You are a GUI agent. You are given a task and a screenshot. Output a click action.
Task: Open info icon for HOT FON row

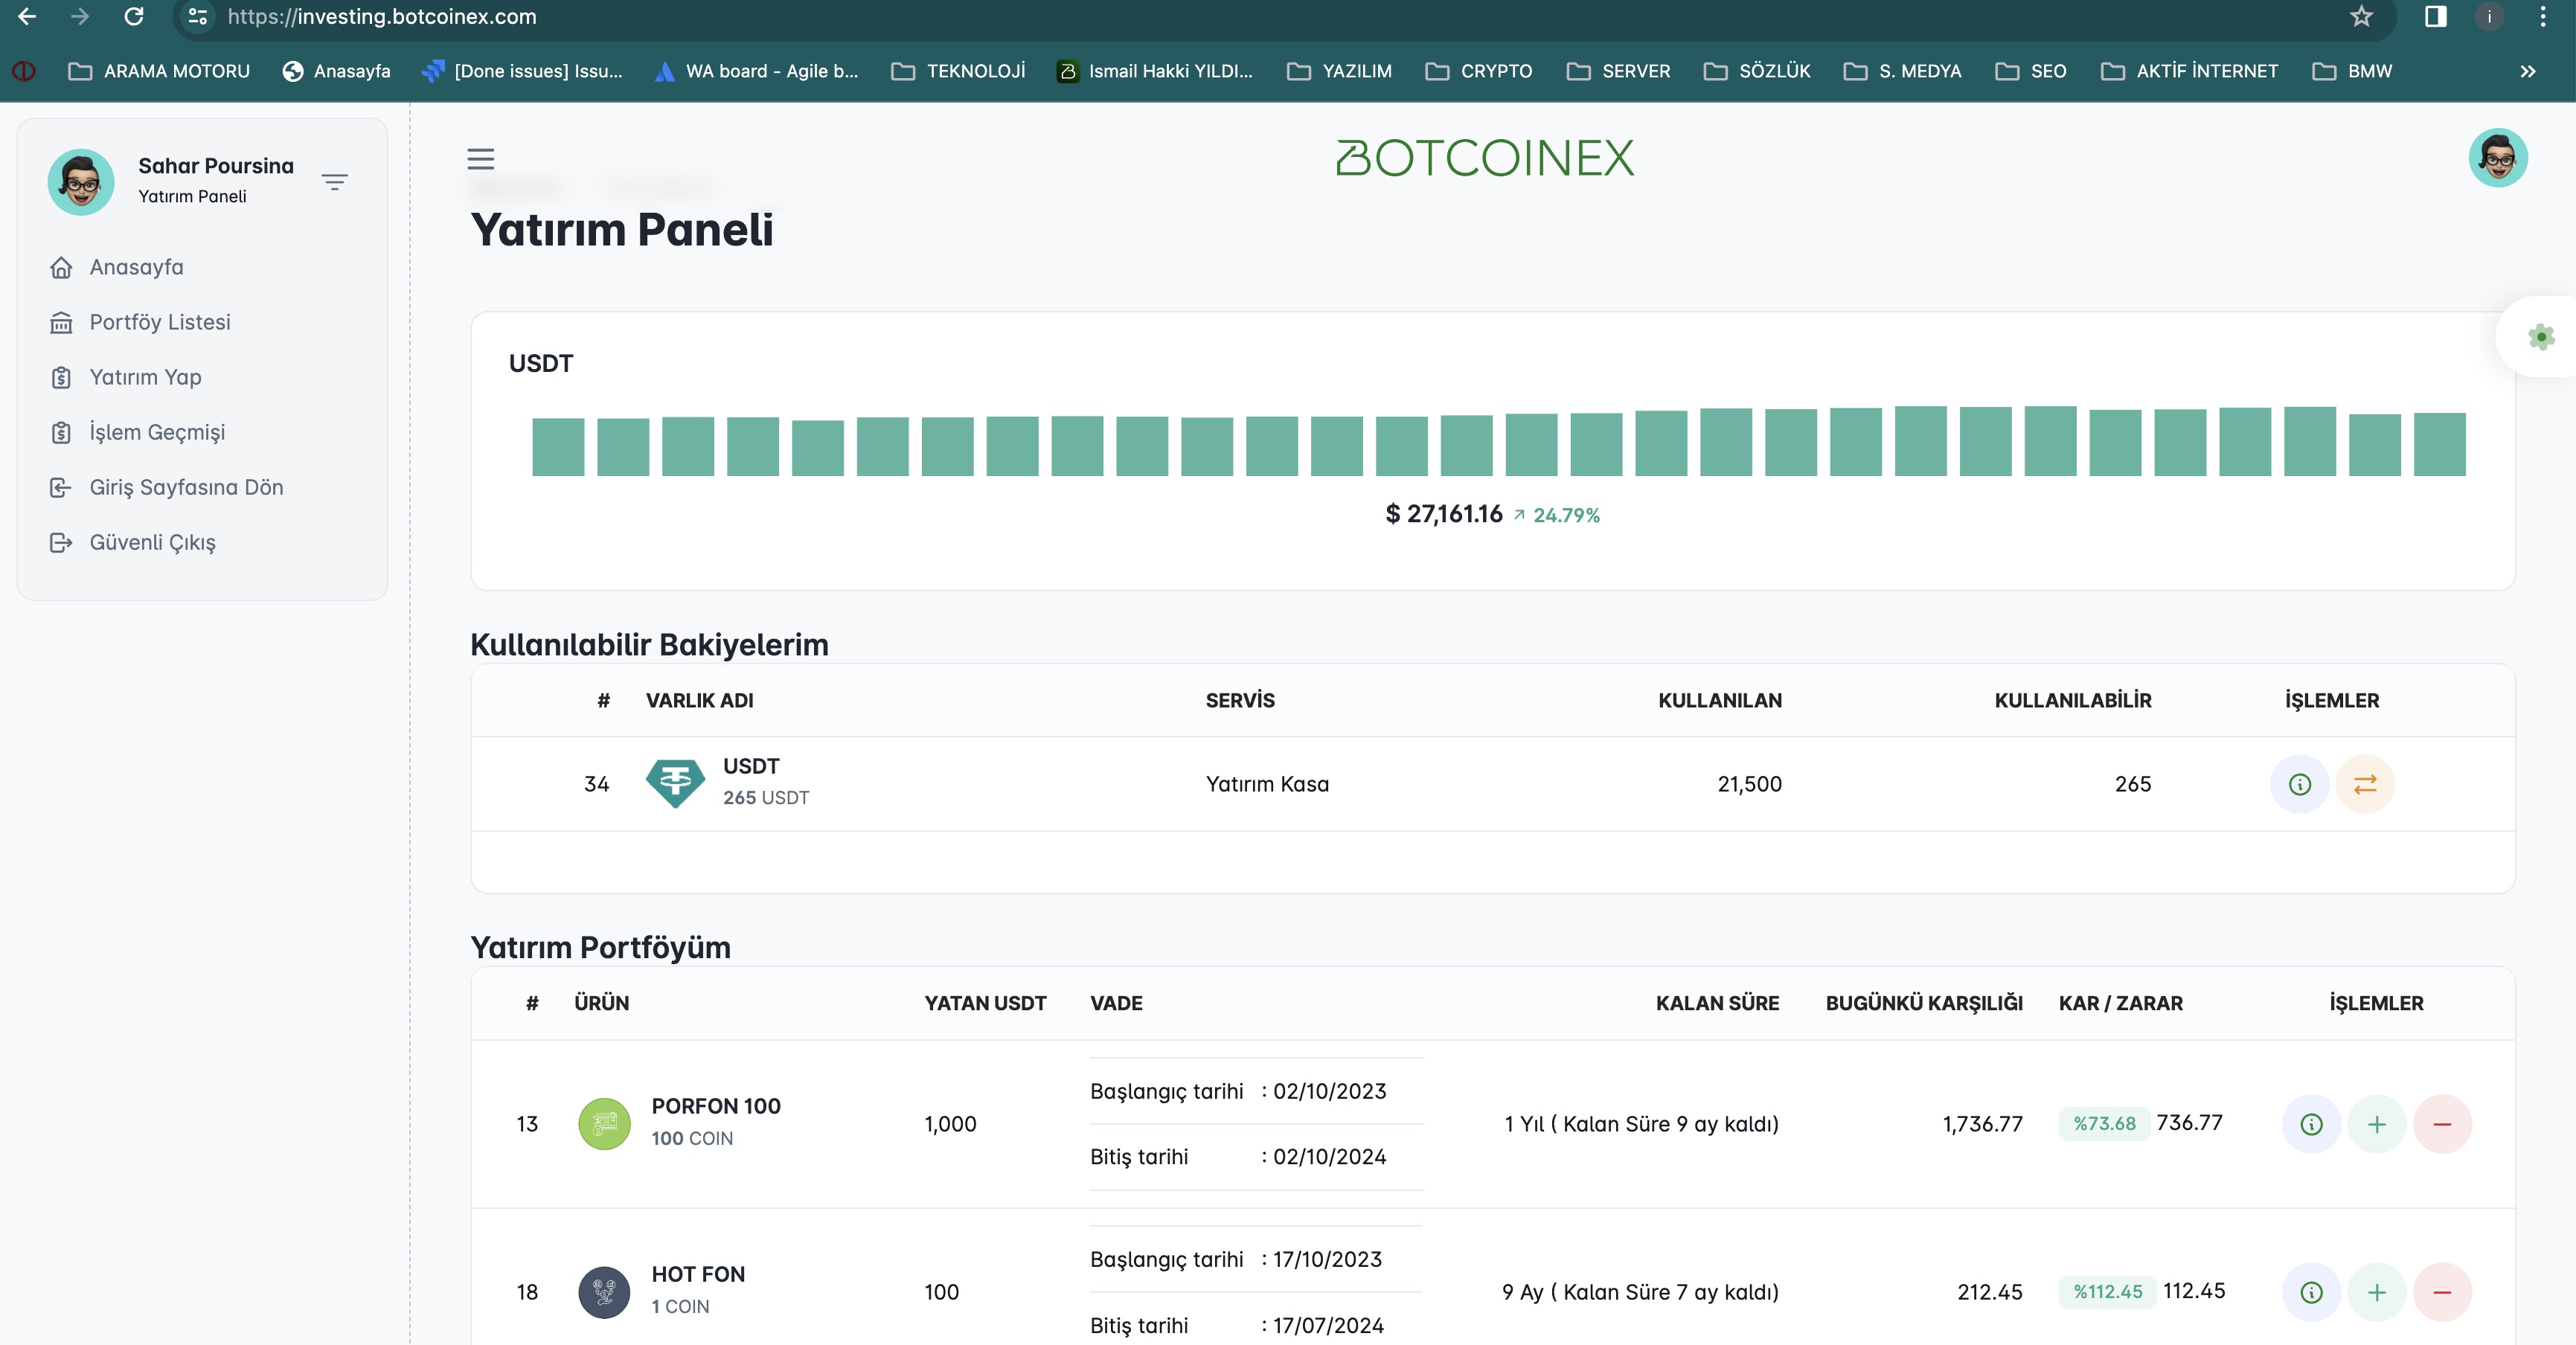click(2311, 1292)
